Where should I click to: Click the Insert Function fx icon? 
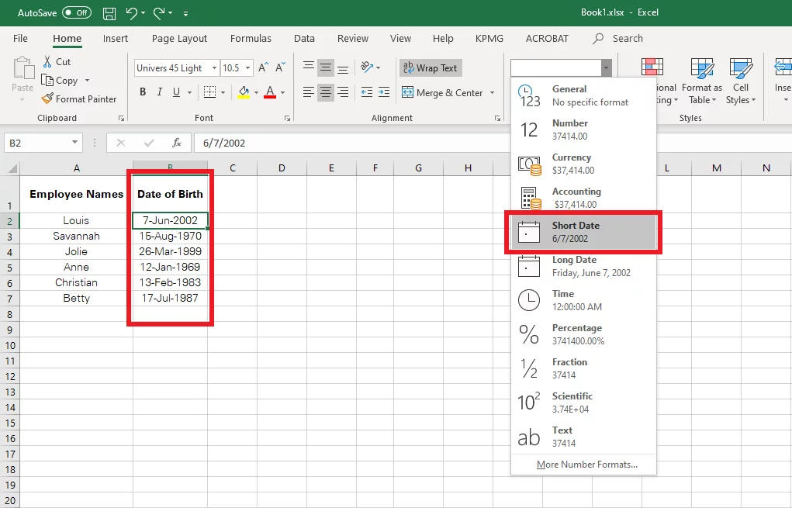(x=177, y=143)
